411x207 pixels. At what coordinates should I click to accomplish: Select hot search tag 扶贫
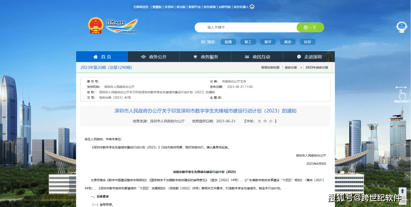click(x=307, y=42)
